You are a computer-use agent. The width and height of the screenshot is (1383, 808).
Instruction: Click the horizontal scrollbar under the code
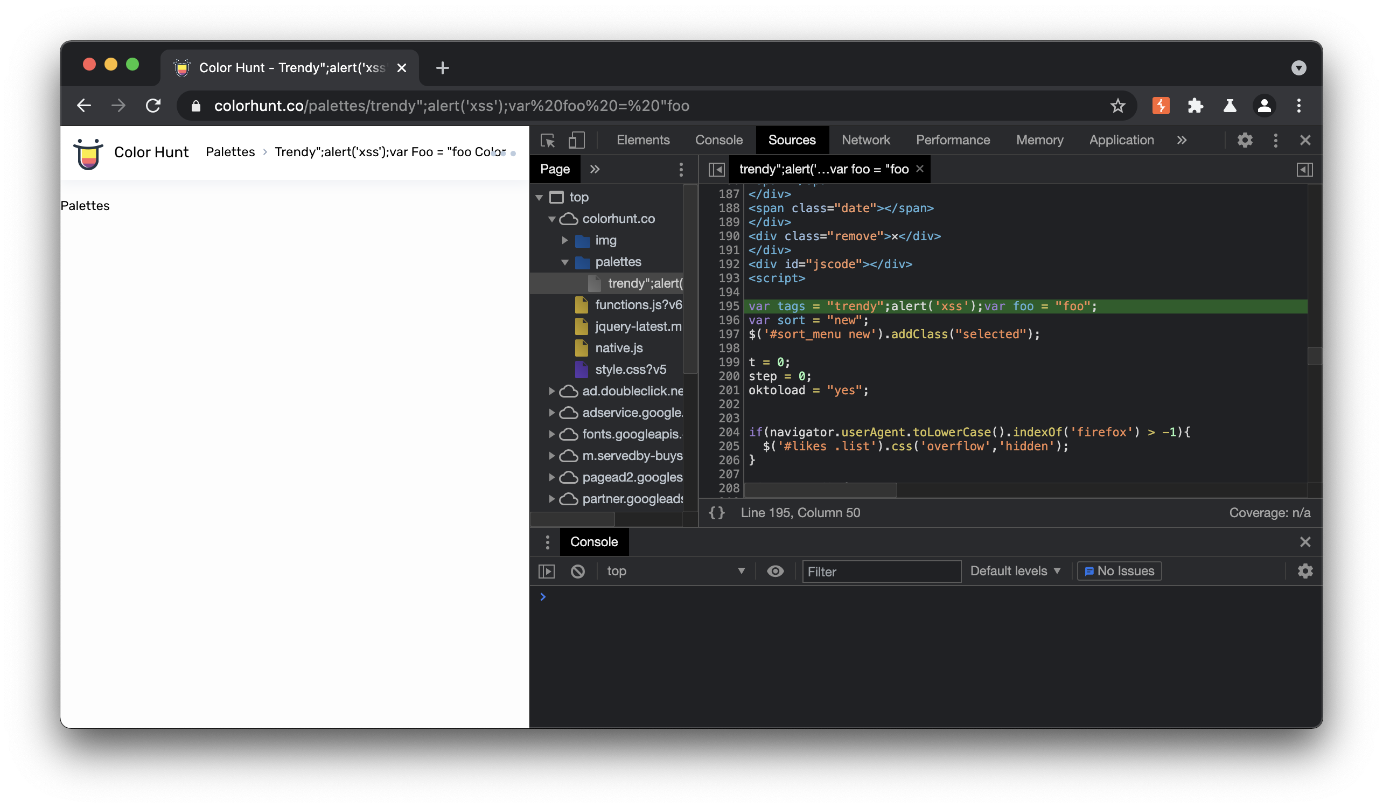click(820, 490)
